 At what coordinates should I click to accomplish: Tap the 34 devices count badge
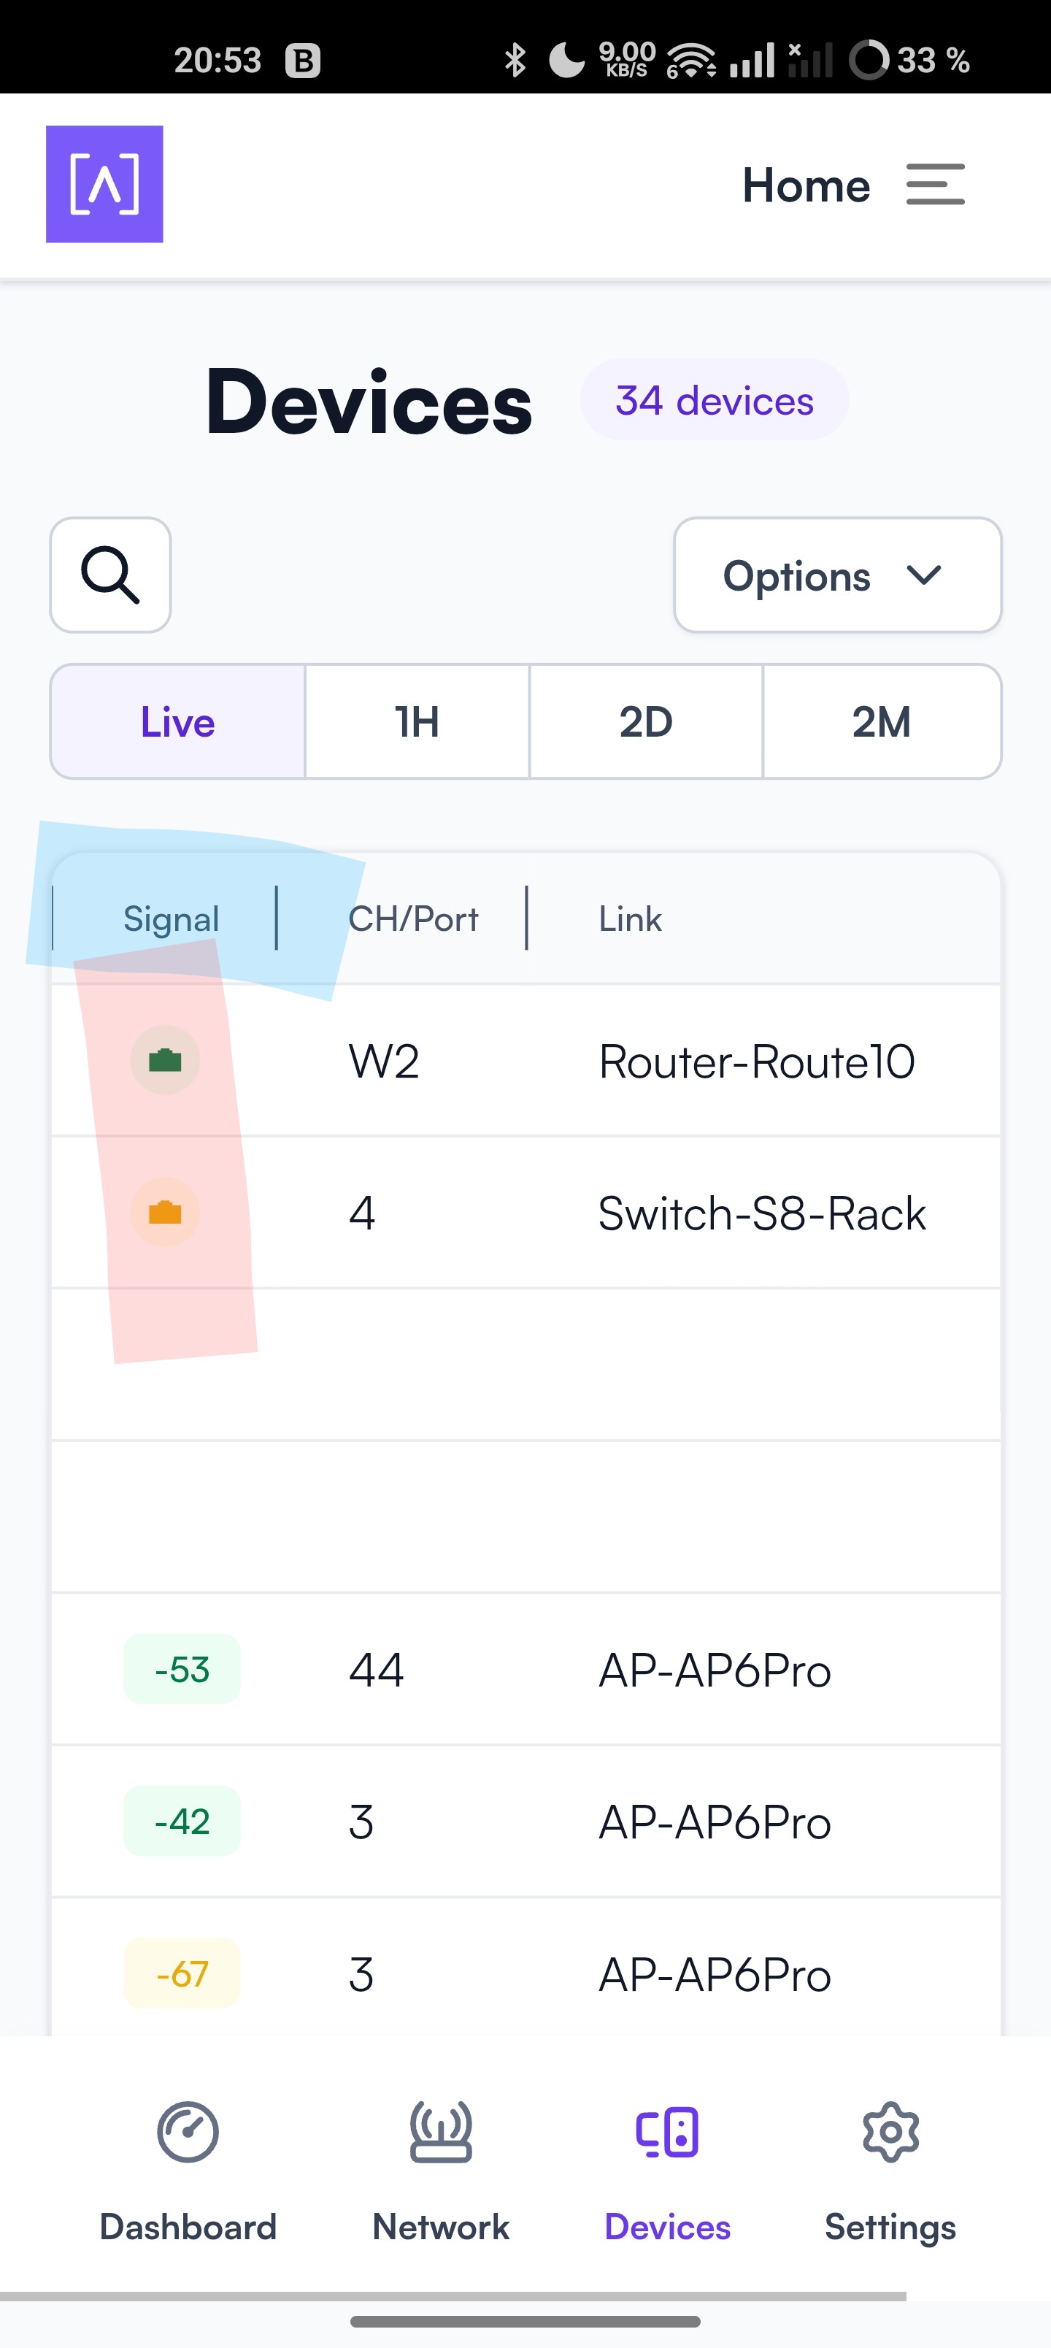click(x=715, y=400)
